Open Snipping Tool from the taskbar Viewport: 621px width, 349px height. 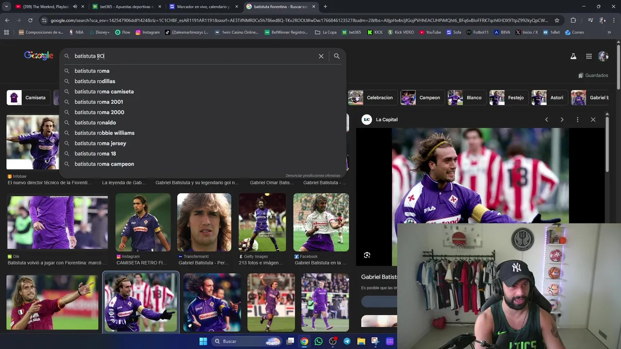(375, 341)
